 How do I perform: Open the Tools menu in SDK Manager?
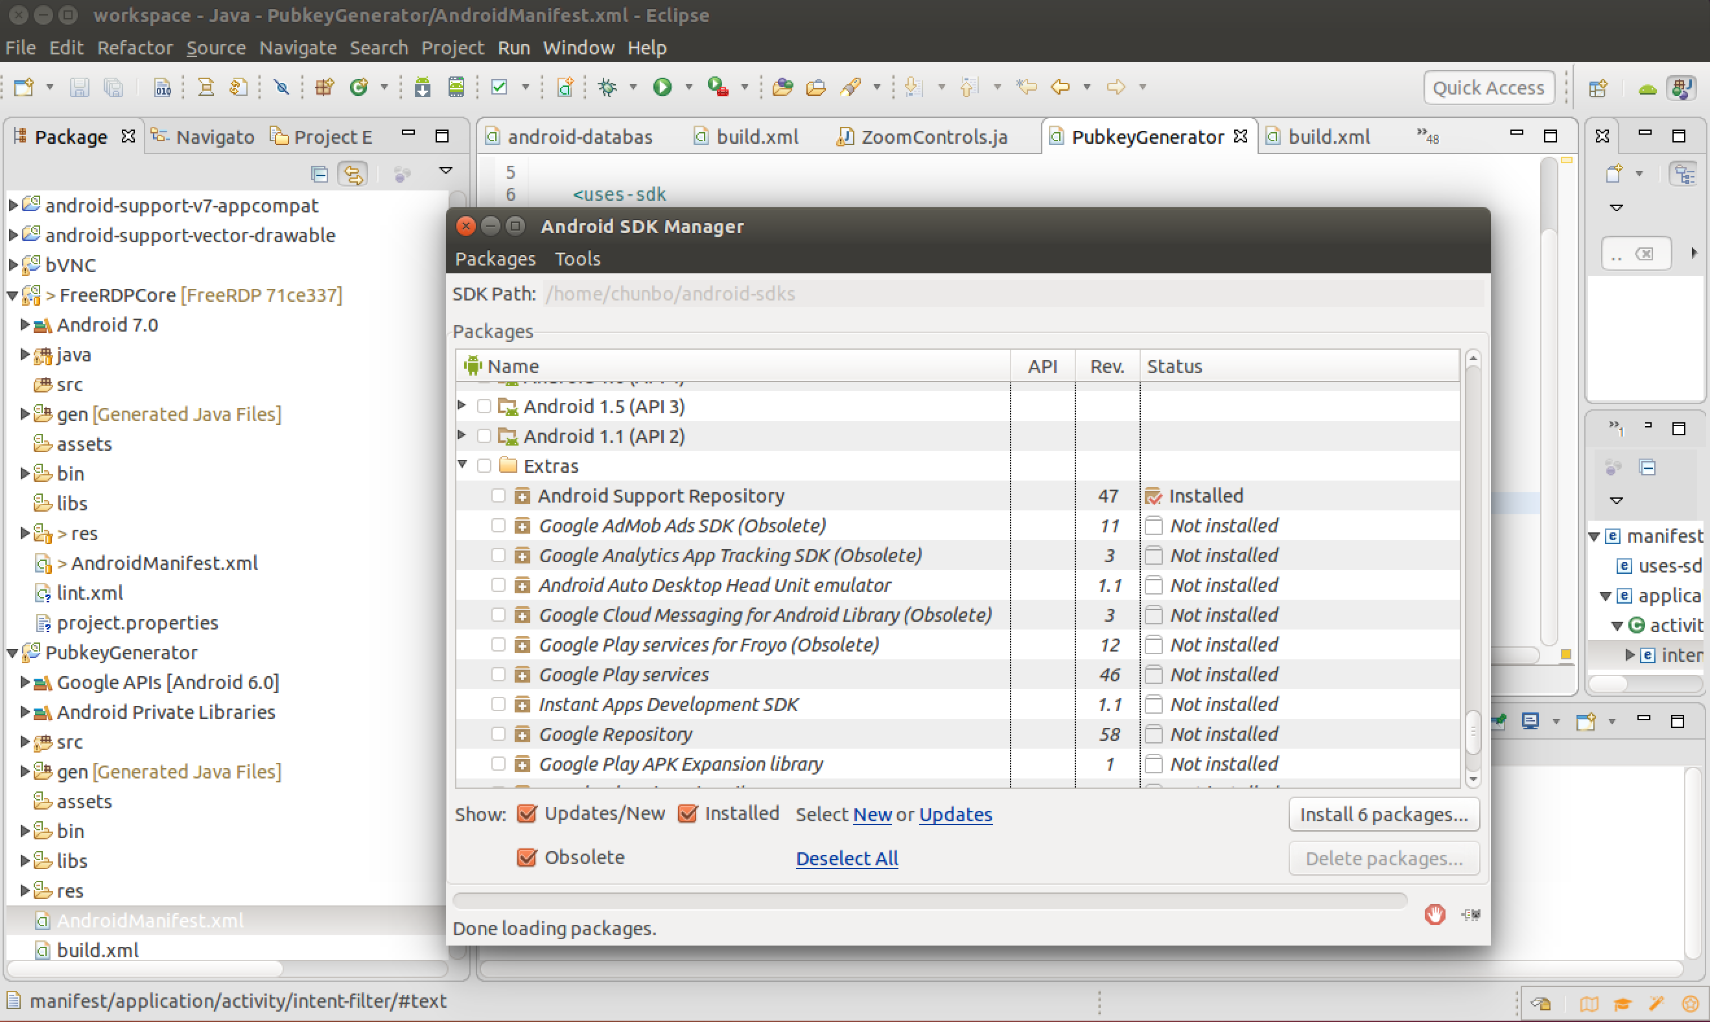click(x=577, y=259)
